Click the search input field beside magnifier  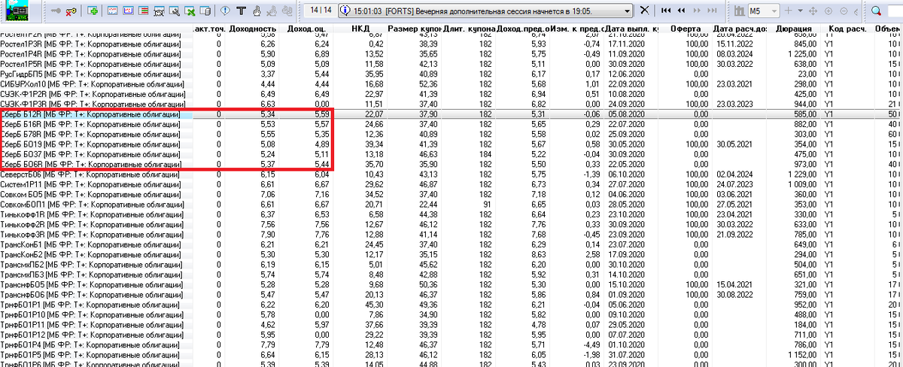895,11
